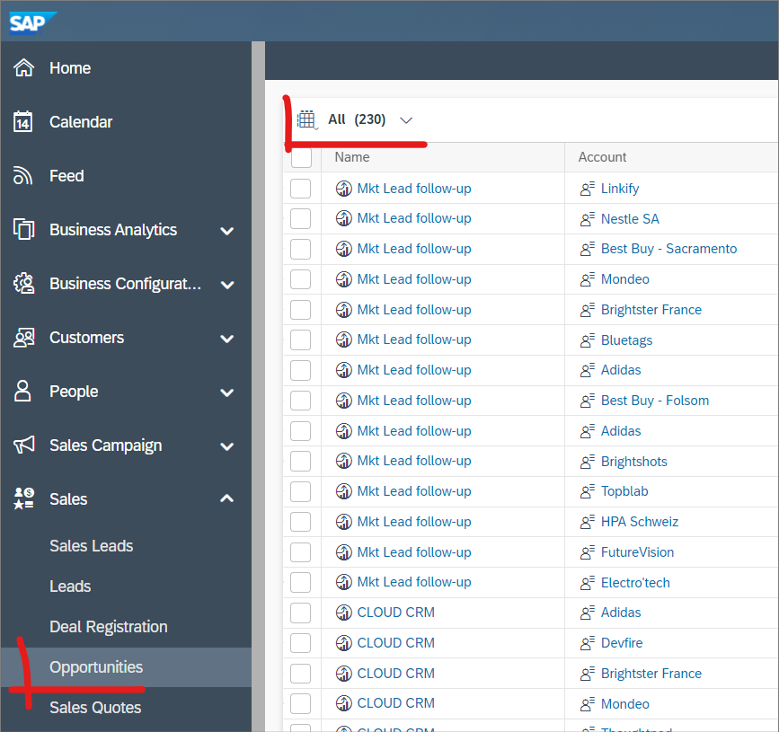Go to Sales Quotes menu item
Viewport: 779px width, 732px height.
coord(95,708)
